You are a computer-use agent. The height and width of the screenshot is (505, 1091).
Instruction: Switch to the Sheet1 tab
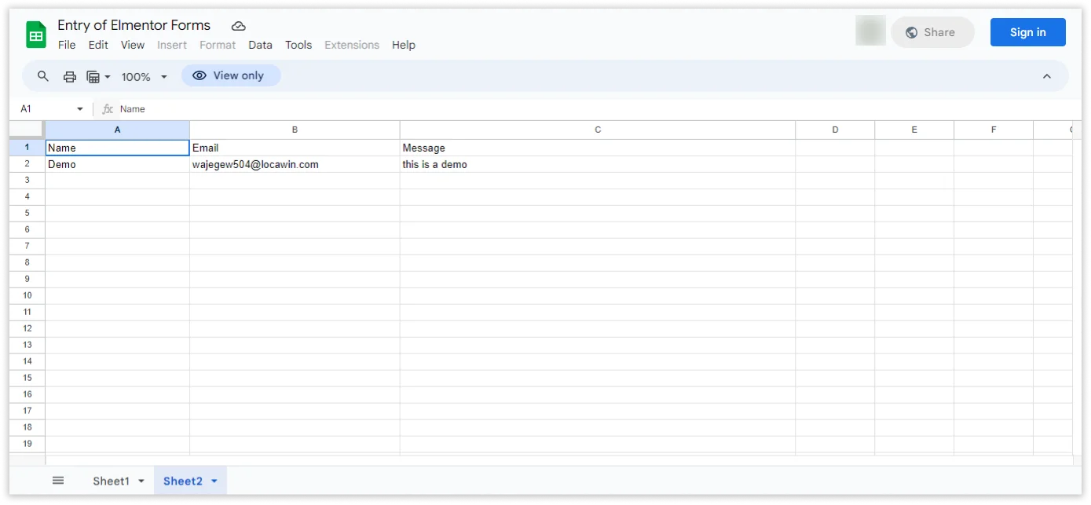[111, 481]
